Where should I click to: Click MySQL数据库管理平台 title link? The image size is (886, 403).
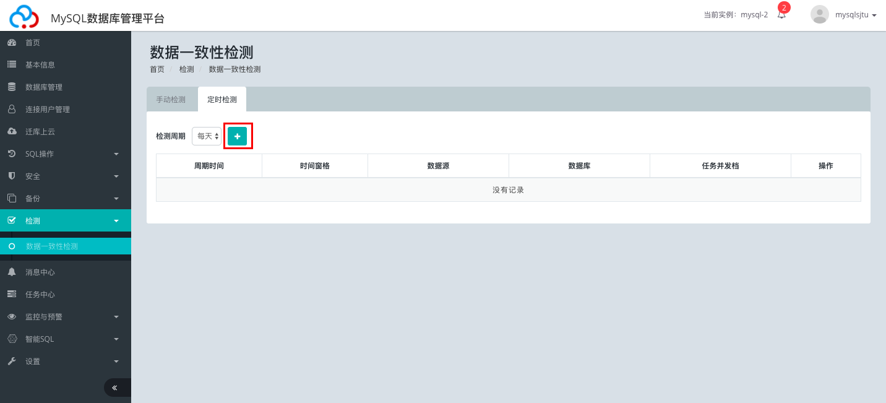[x=108, y=18]
